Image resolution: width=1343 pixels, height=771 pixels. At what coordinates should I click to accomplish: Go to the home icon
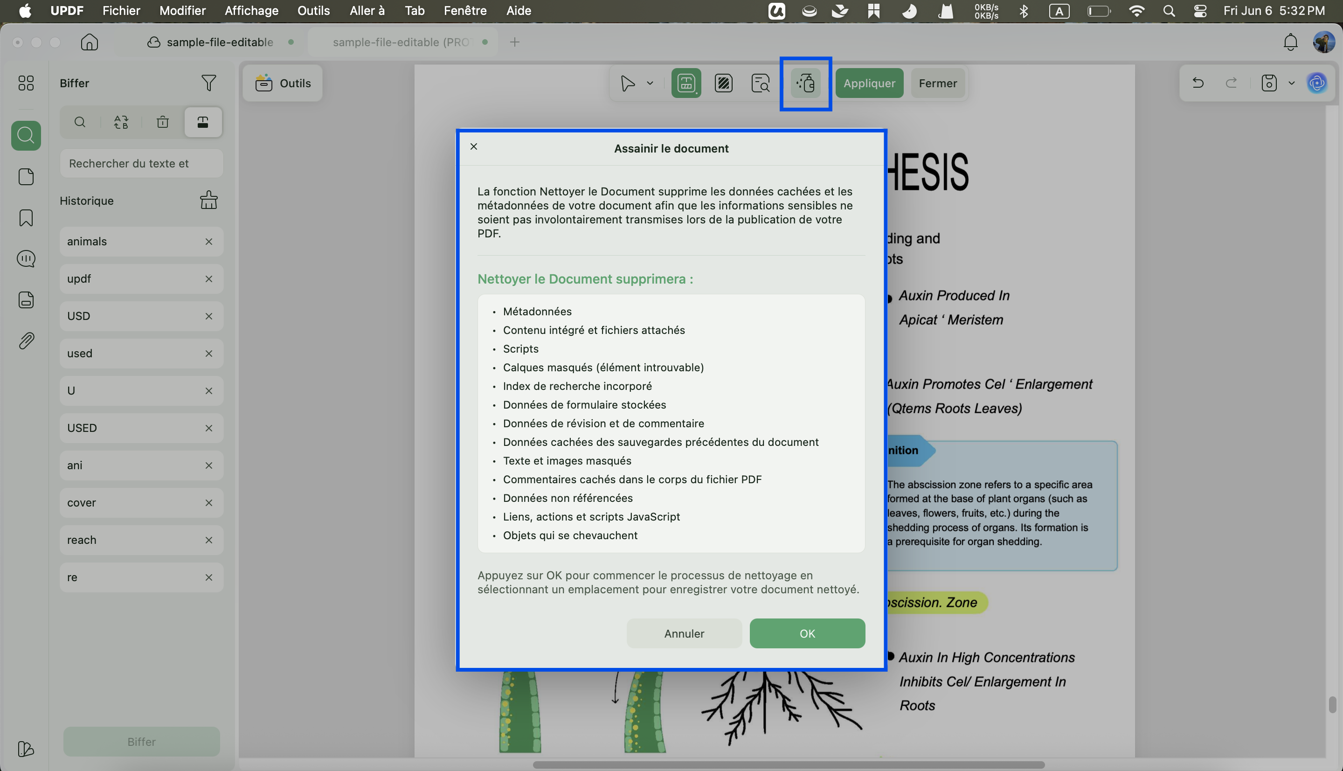pyautogui.click(x=90, y=42)
